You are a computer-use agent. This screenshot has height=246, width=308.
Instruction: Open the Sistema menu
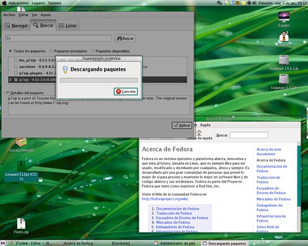point(55,3)
